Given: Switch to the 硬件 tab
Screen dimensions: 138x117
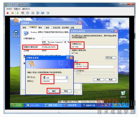Looking at the screenshot, I should coord(40,28).
